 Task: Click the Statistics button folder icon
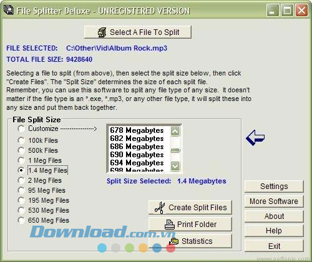[173, 241]
